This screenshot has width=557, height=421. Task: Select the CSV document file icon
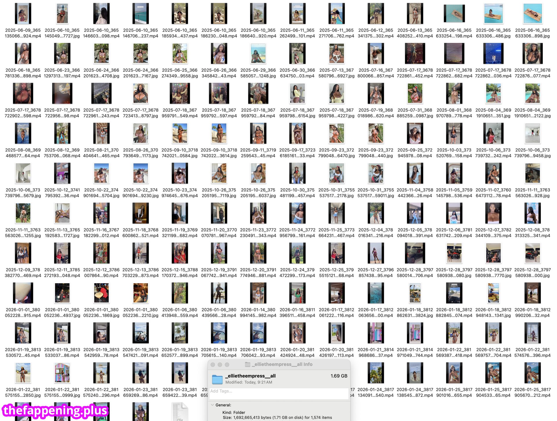tap(180, 412)
